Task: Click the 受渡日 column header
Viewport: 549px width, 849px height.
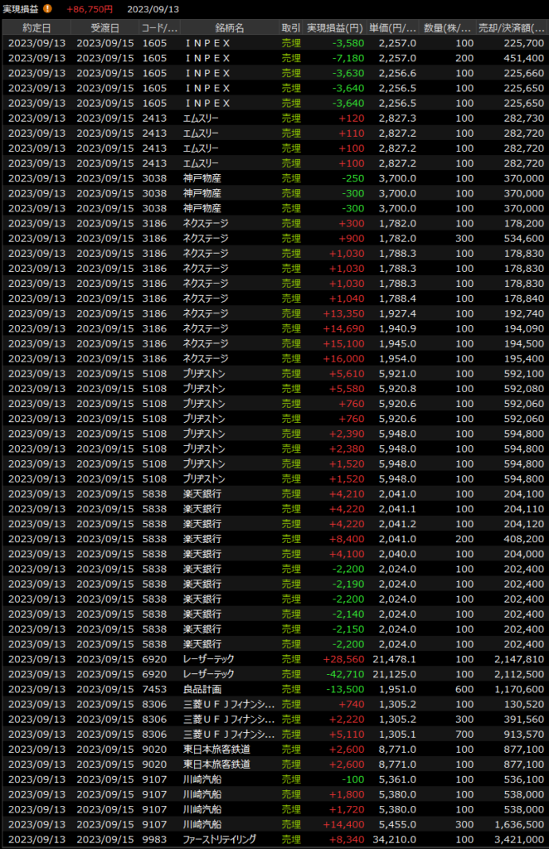Action: (x=104, y=28)
